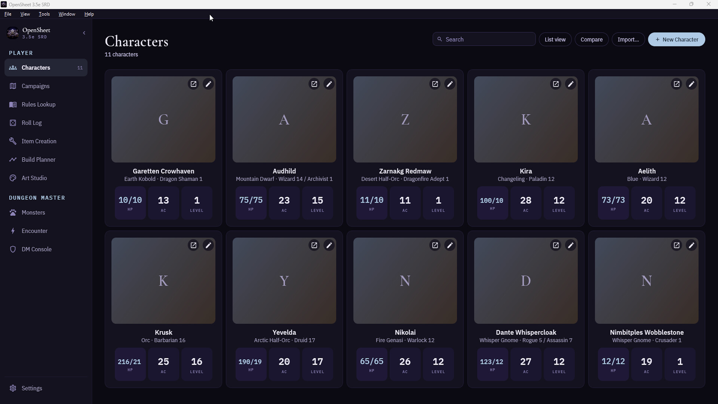Edit Nimbitples Wobblestone pencil icon
Screen dimensions: 718x404
(x=691, y=245)
